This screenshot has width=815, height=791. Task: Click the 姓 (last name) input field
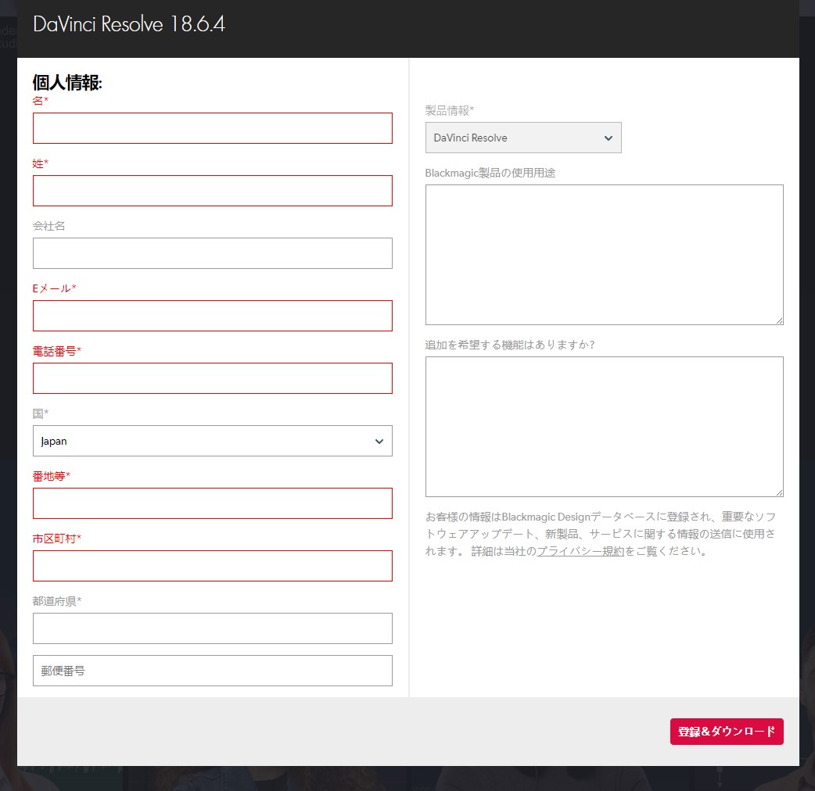pyautogui.click(x=213, y=191)
